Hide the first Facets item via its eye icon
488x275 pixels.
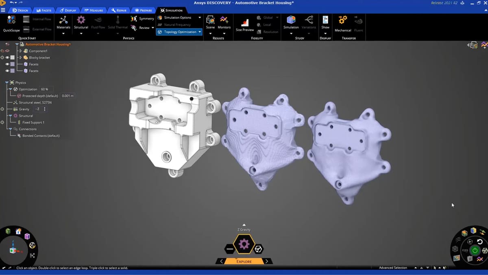coord(7,64)
